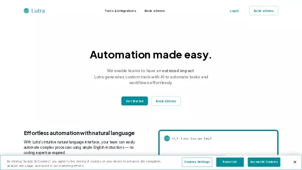The height and width of the screenshot is (170, 302).
Task: Click the Lutra avatar in chat box
Action: 167,139
